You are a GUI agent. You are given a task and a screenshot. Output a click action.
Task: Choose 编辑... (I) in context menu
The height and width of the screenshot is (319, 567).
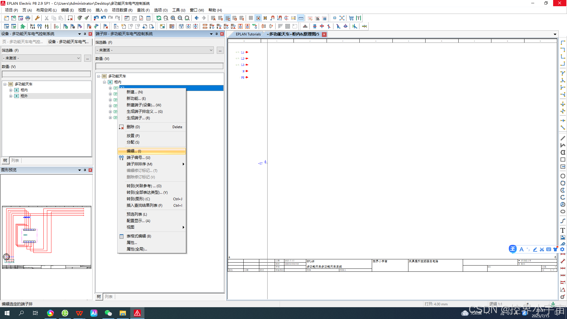point(152,151)
